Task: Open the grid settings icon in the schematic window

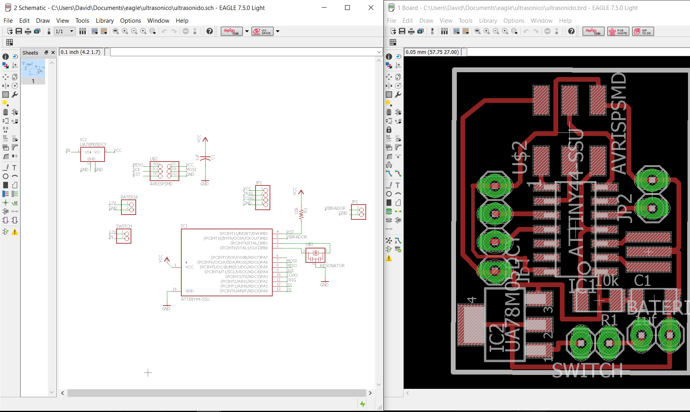Action: 10,42
